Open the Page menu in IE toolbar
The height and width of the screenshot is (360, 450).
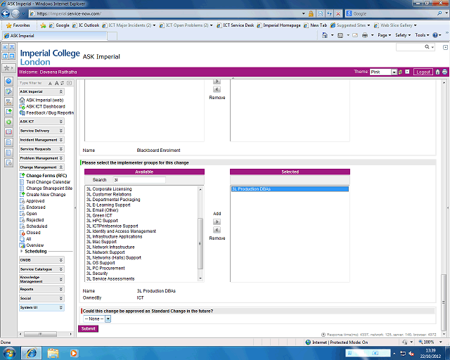pyautogui.click(x=384, y=34)
